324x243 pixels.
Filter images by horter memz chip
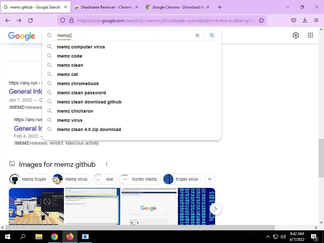[x=140, y=179]
